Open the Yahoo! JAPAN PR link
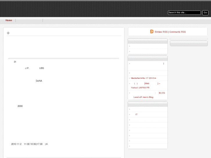Viewport: 211px width, 158px height. (140, 88)
